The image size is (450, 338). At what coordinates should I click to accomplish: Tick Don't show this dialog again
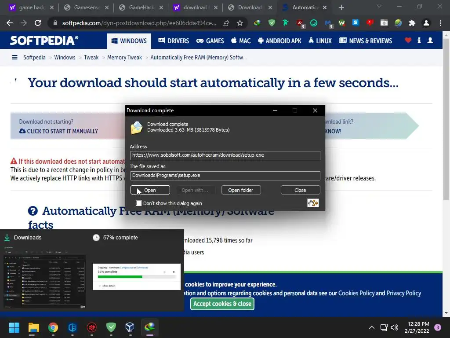click(138, 203)
